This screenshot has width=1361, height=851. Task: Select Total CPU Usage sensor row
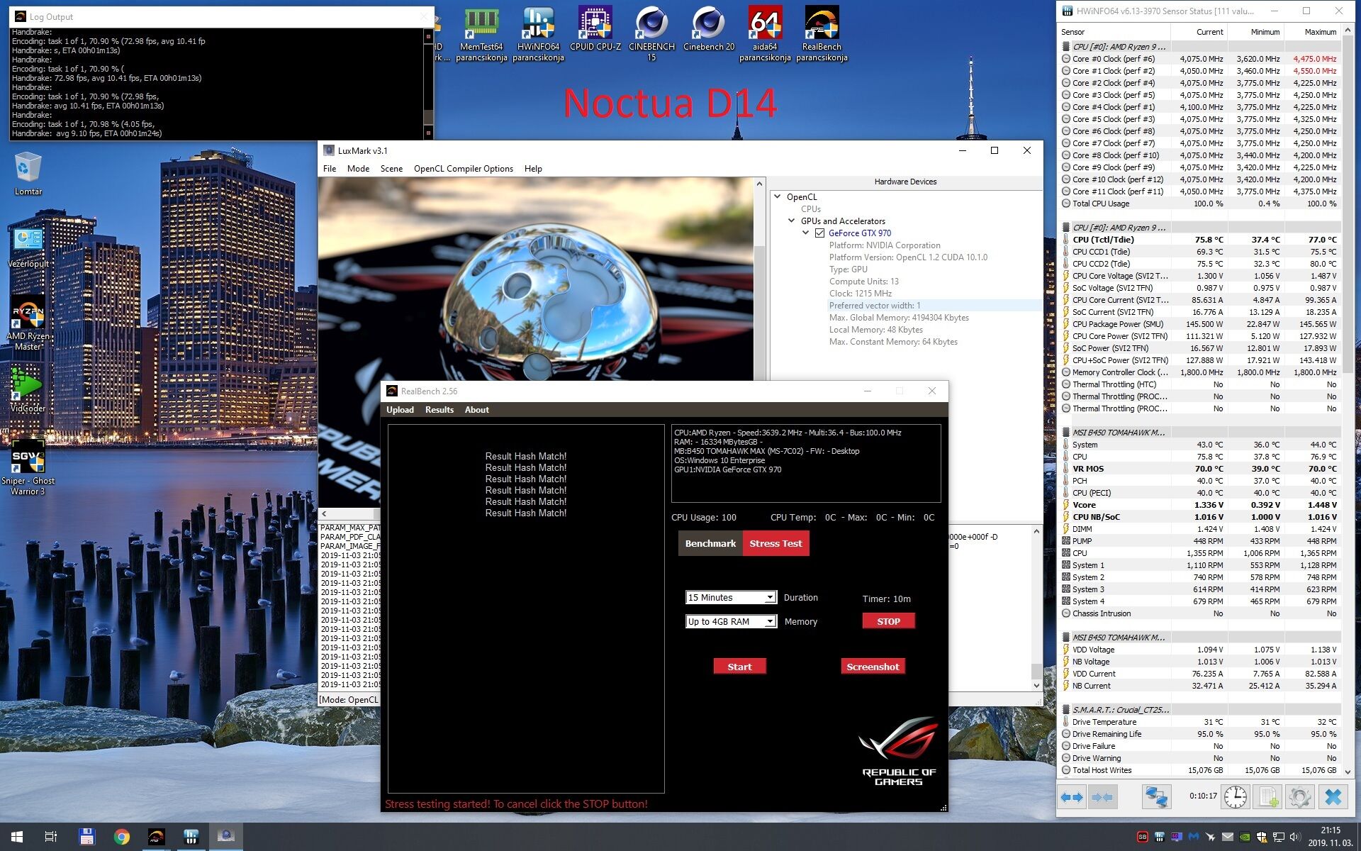(1199, 204)
